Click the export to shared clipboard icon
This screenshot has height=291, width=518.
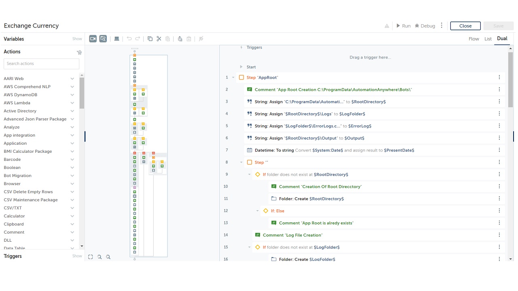pos(180,39)
